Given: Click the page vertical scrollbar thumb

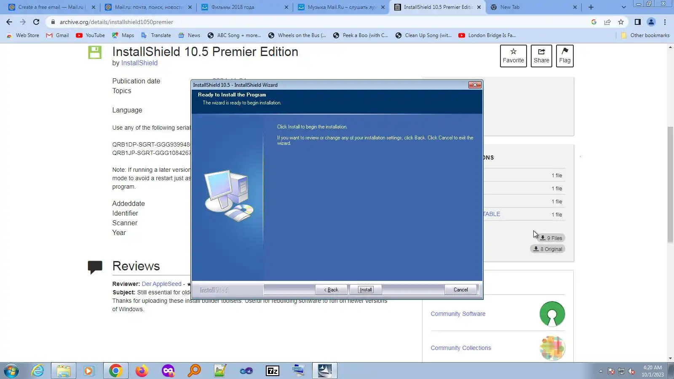Looking at the screenshot, I should (670, 184).
